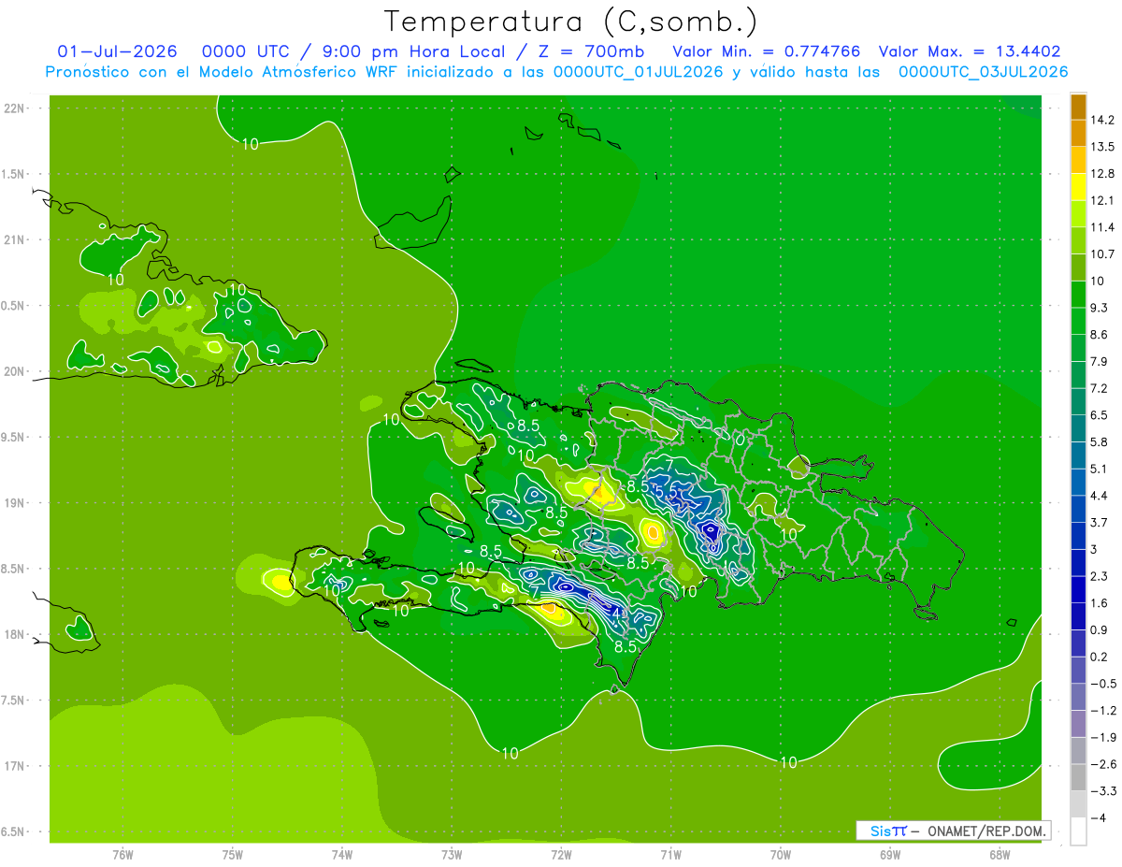Image resolution: width=1122 pixels, height=867 pixels.
Task: Pick the blue swatch between 4.4 and 3.7
Action: click(x=1078, y=508)
